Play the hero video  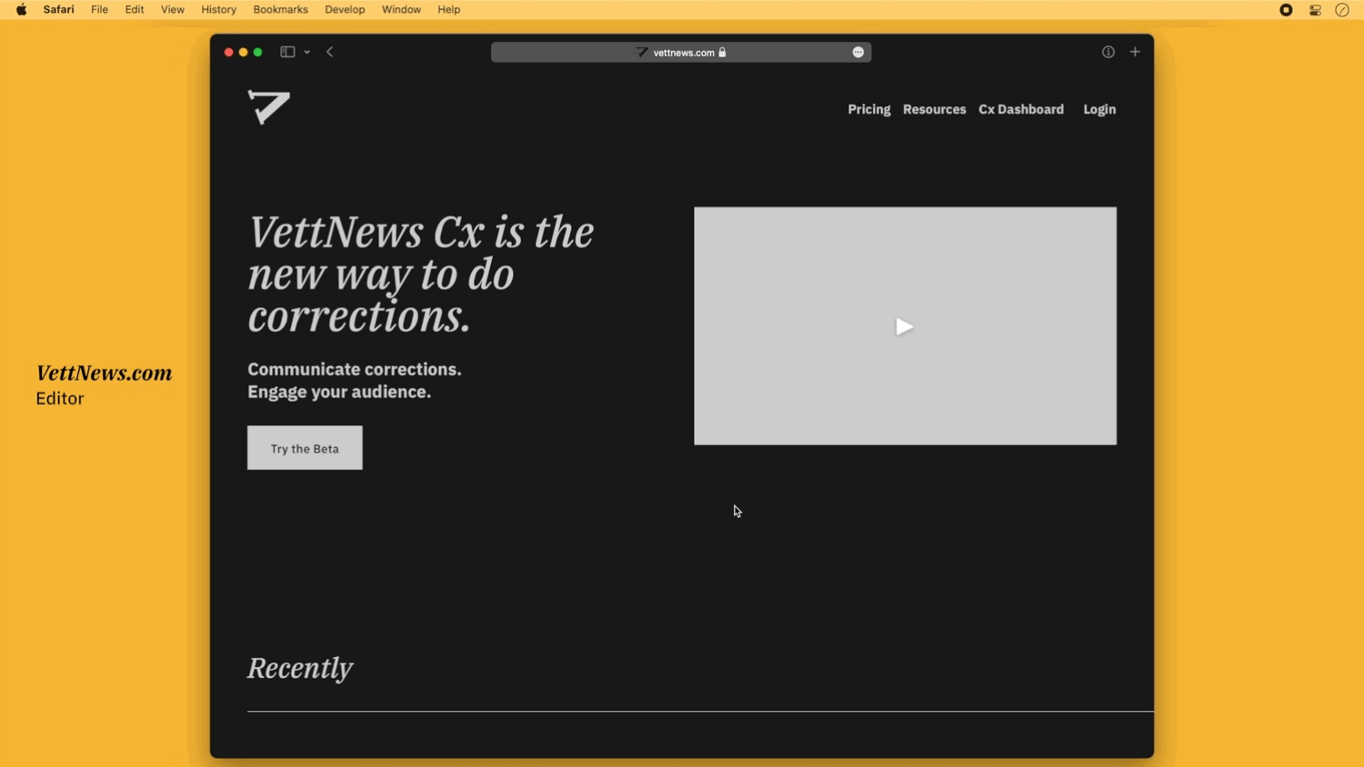click(904, 326)
